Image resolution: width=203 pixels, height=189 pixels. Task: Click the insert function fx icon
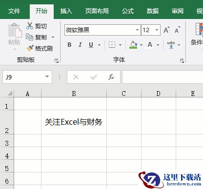[111, 77]
